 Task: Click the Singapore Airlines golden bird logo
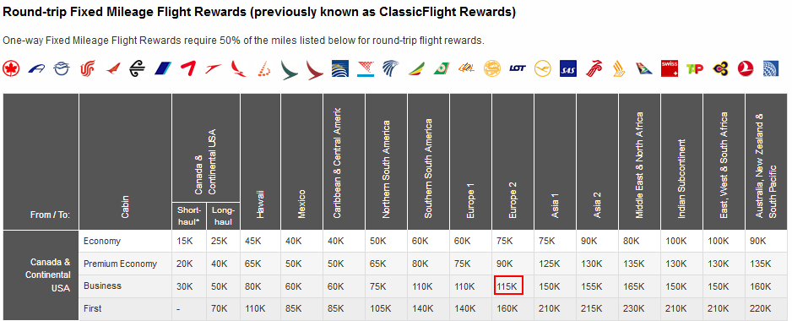[619, 68]
